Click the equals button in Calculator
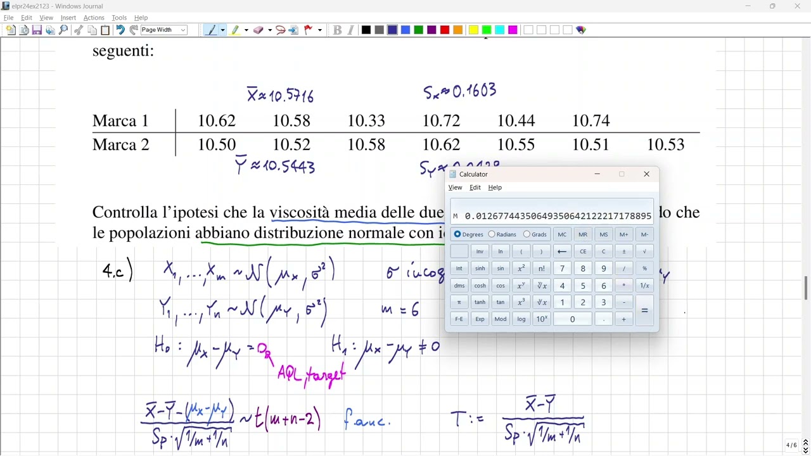Screen dimensions: 811x456 click(644, 311)
